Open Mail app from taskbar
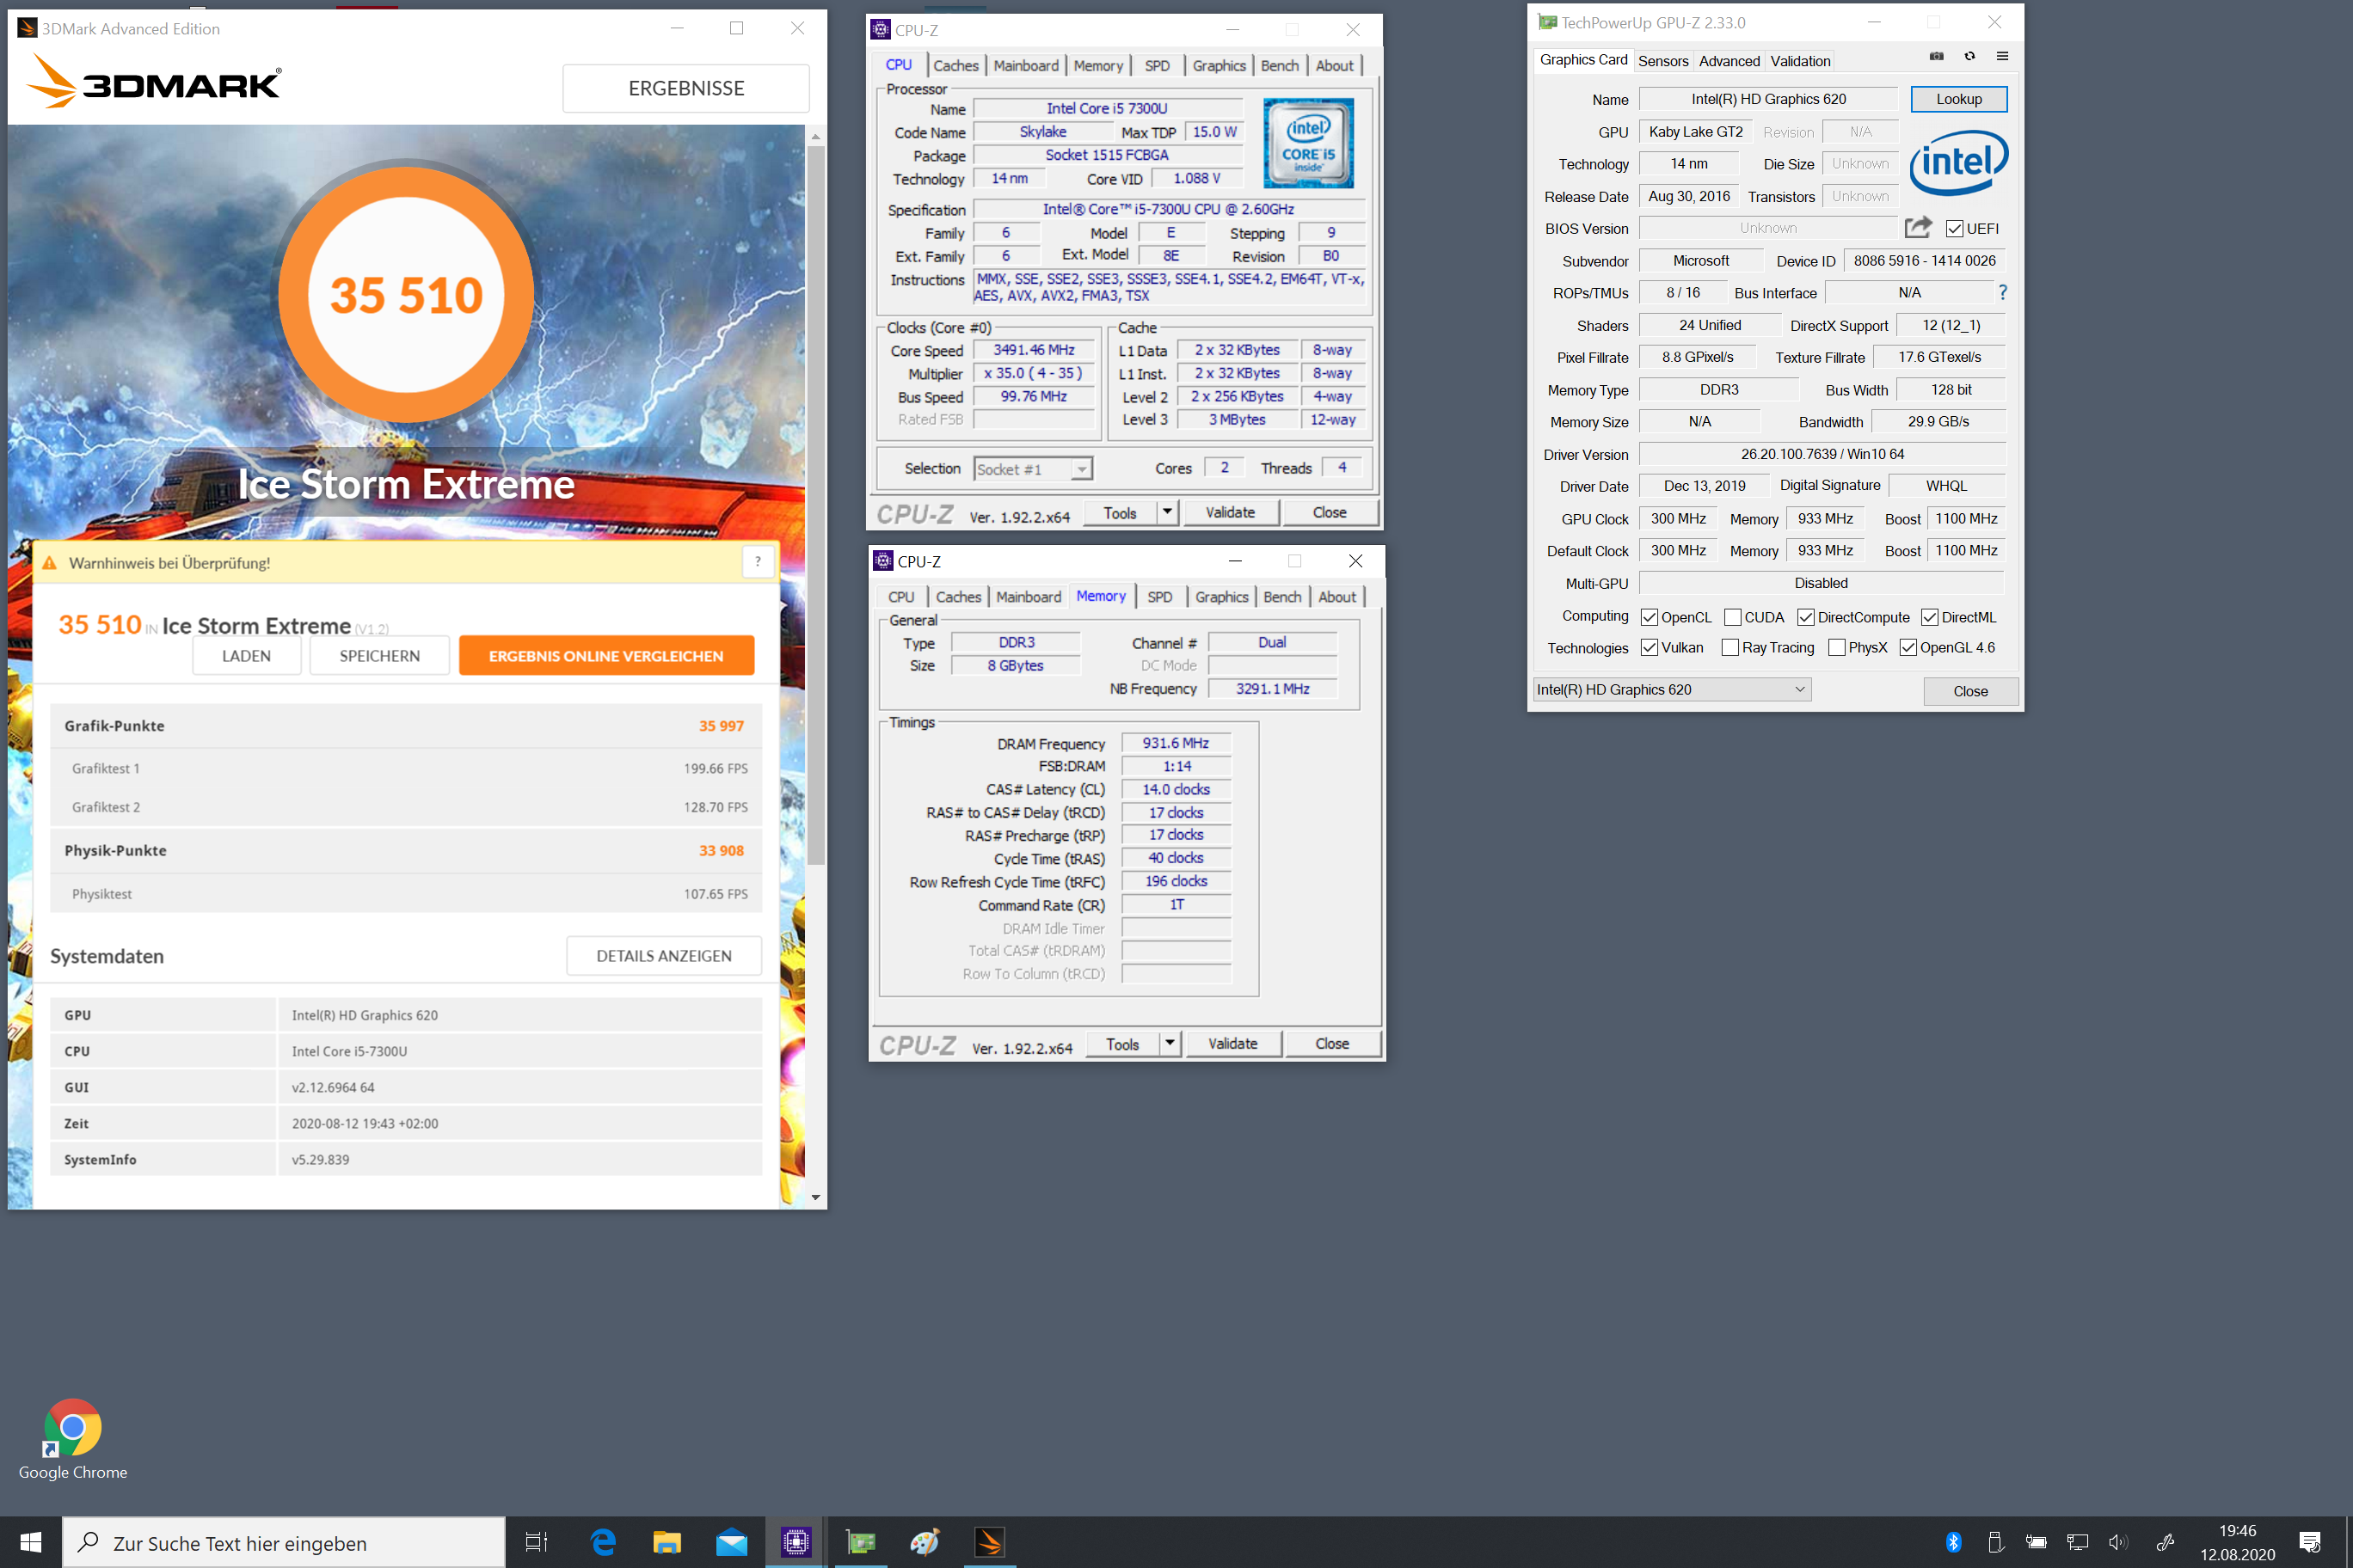This screenshot has width=2353, height=1568. [731, 1542]
